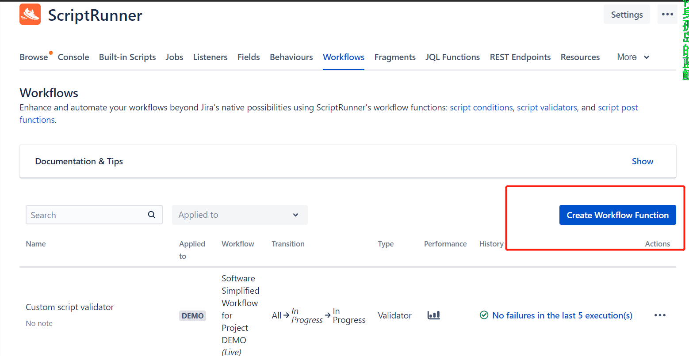Click the DEMO project lozenge

click(x=192, y=316)
